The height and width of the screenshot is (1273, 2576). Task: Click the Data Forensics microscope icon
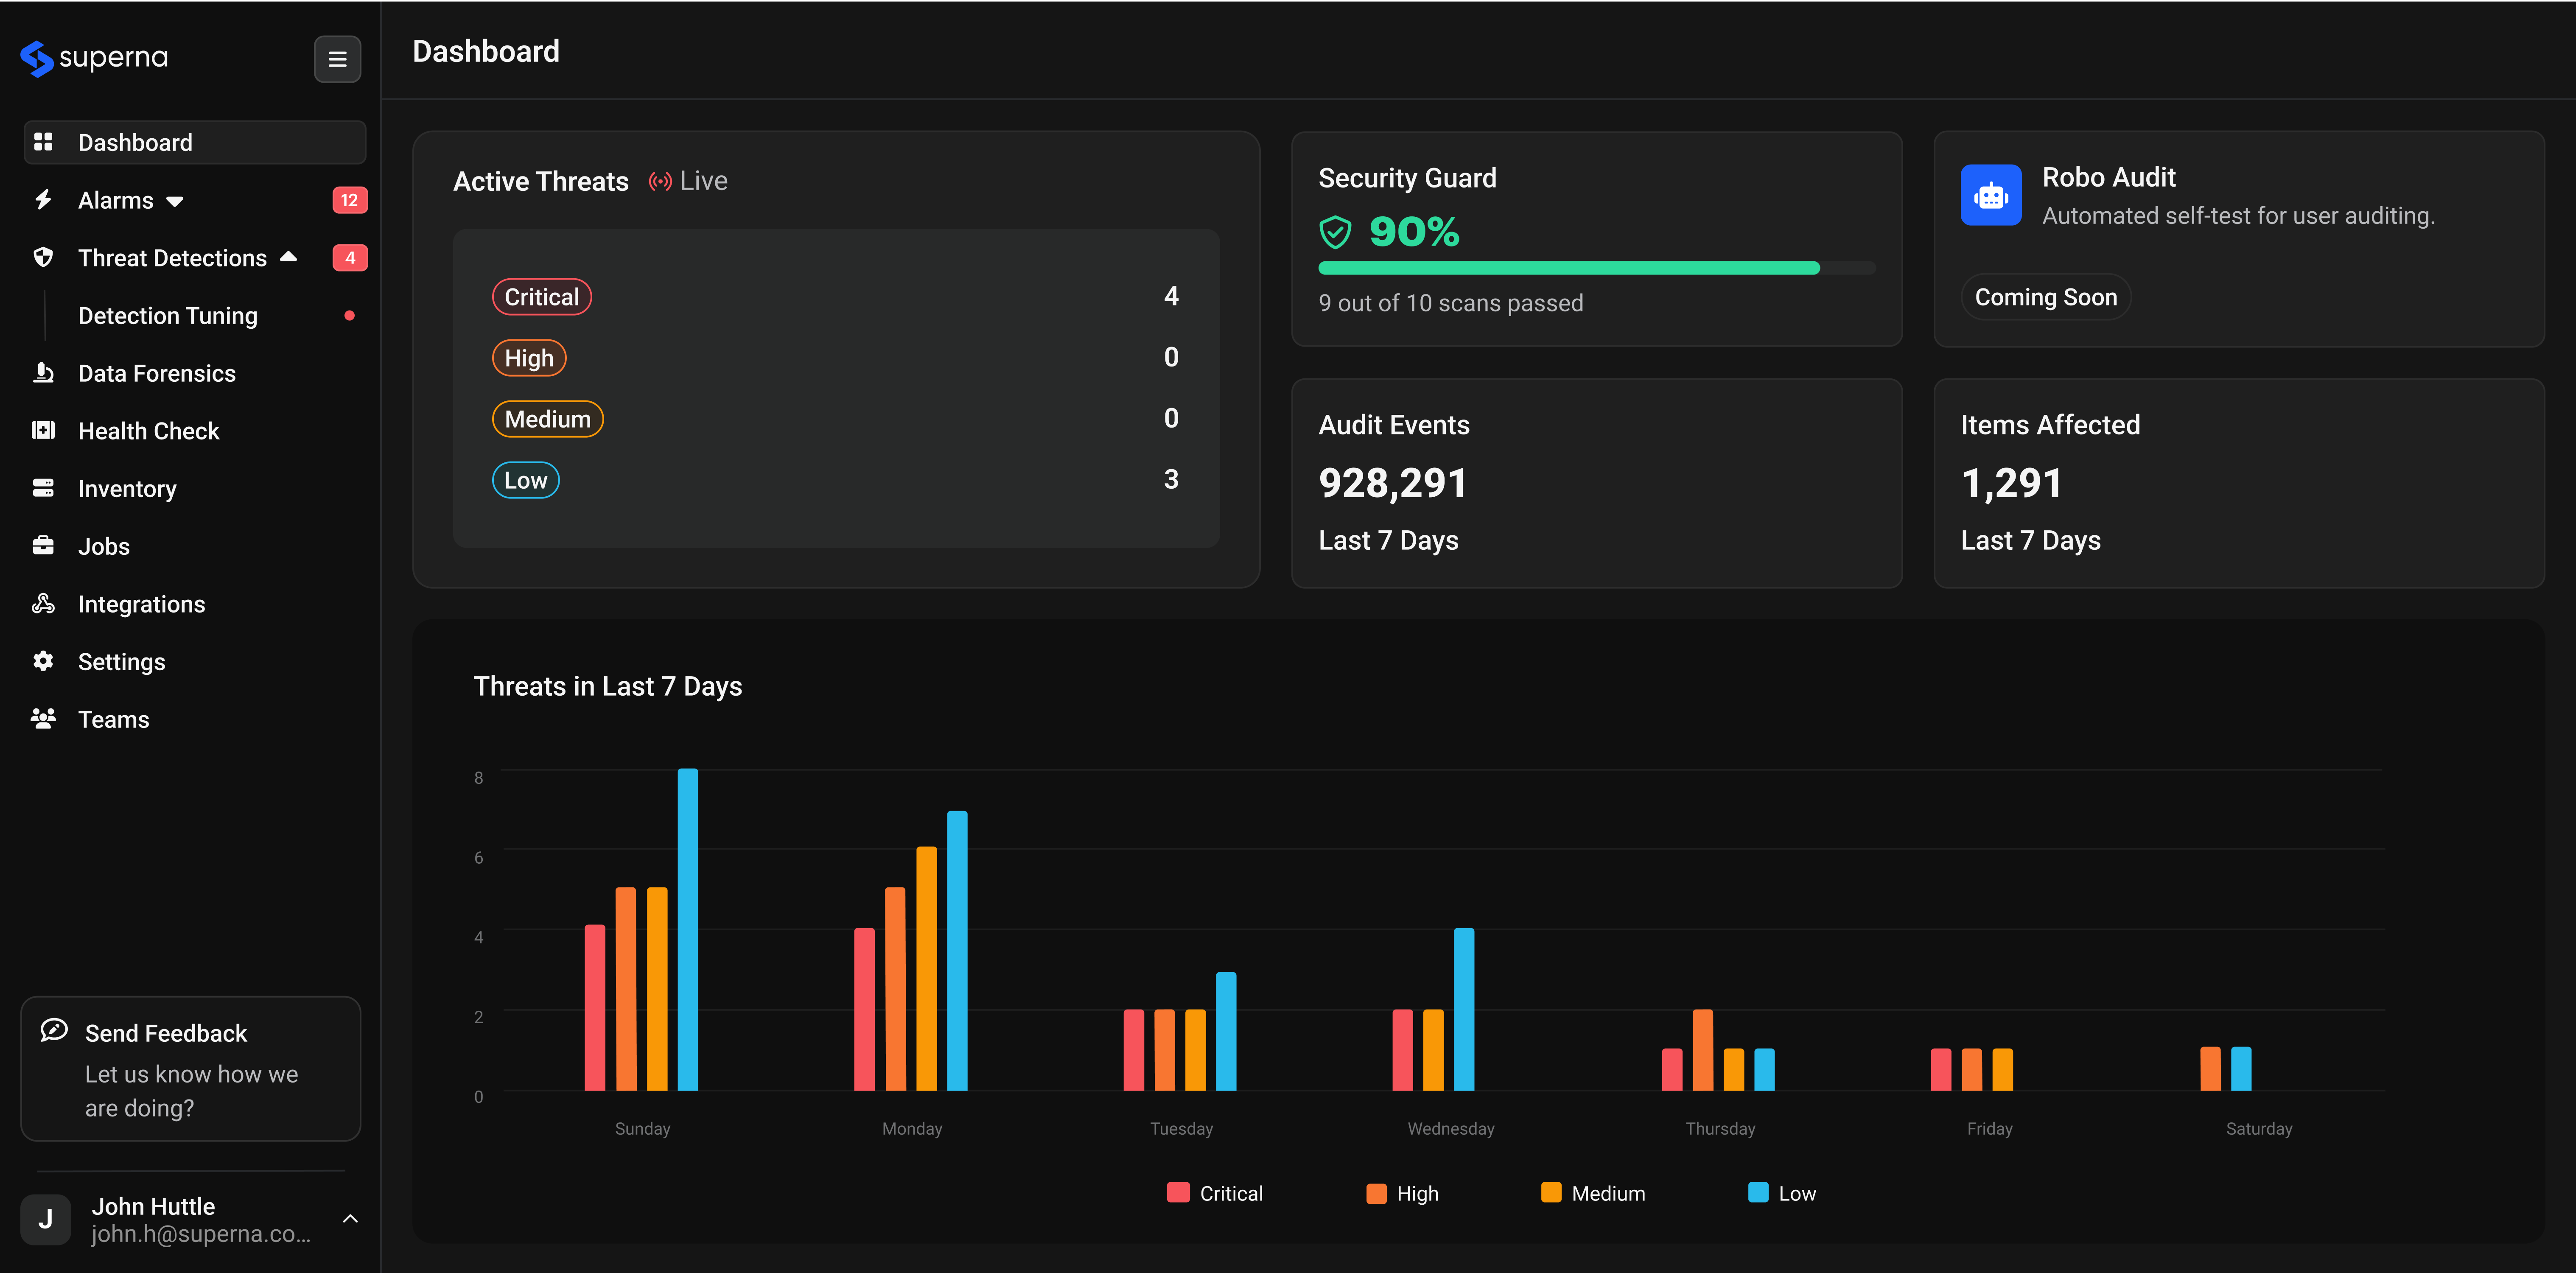[43, 373]
